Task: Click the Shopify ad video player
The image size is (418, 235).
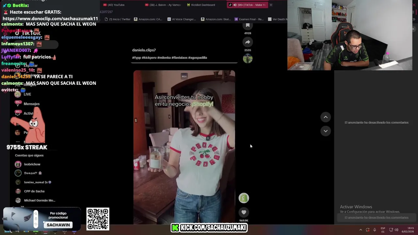Action: point(184,147)
